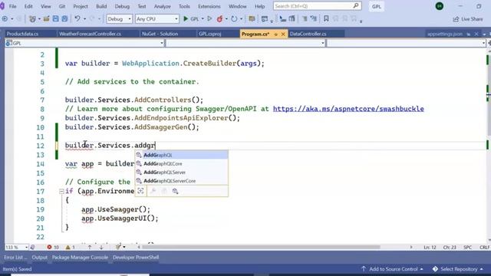The width and height of the screenshot is (491, 276).
Task: Open the Add to Source Control menu
Action: 392,269
